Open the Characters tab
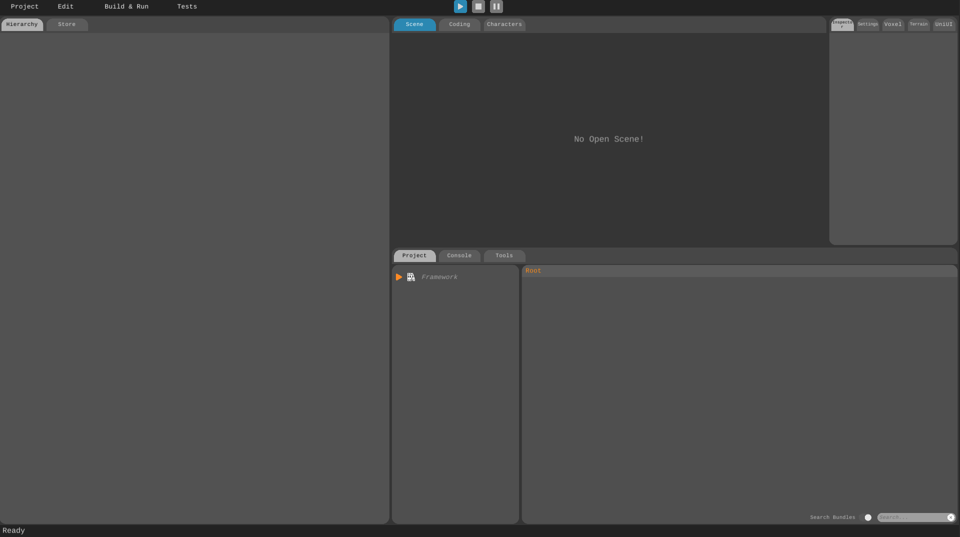Viewport: 960px width, 537px height. [504, 24]
